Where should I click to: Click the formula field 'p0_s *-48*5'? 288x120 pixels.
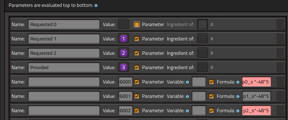pyautogui.click(x=256, y=82)
